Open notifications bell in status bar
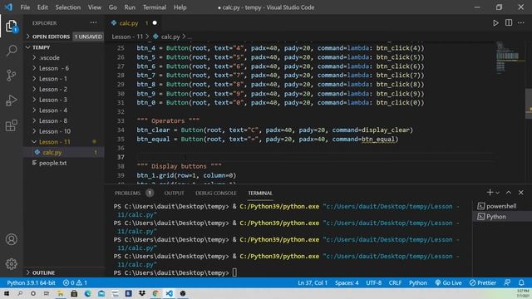 tap(521, 282)
